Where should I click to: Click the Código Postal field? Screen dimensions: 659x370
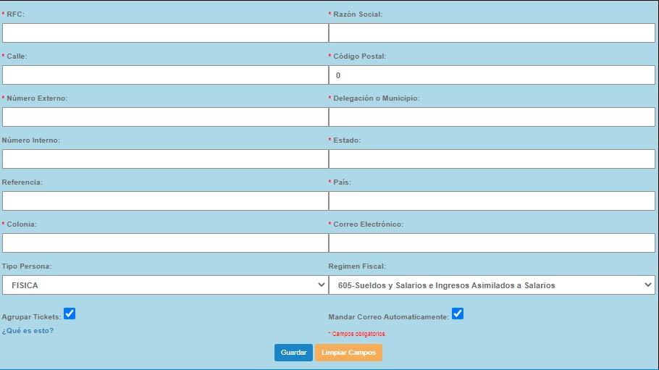click(x=492, y=75)
